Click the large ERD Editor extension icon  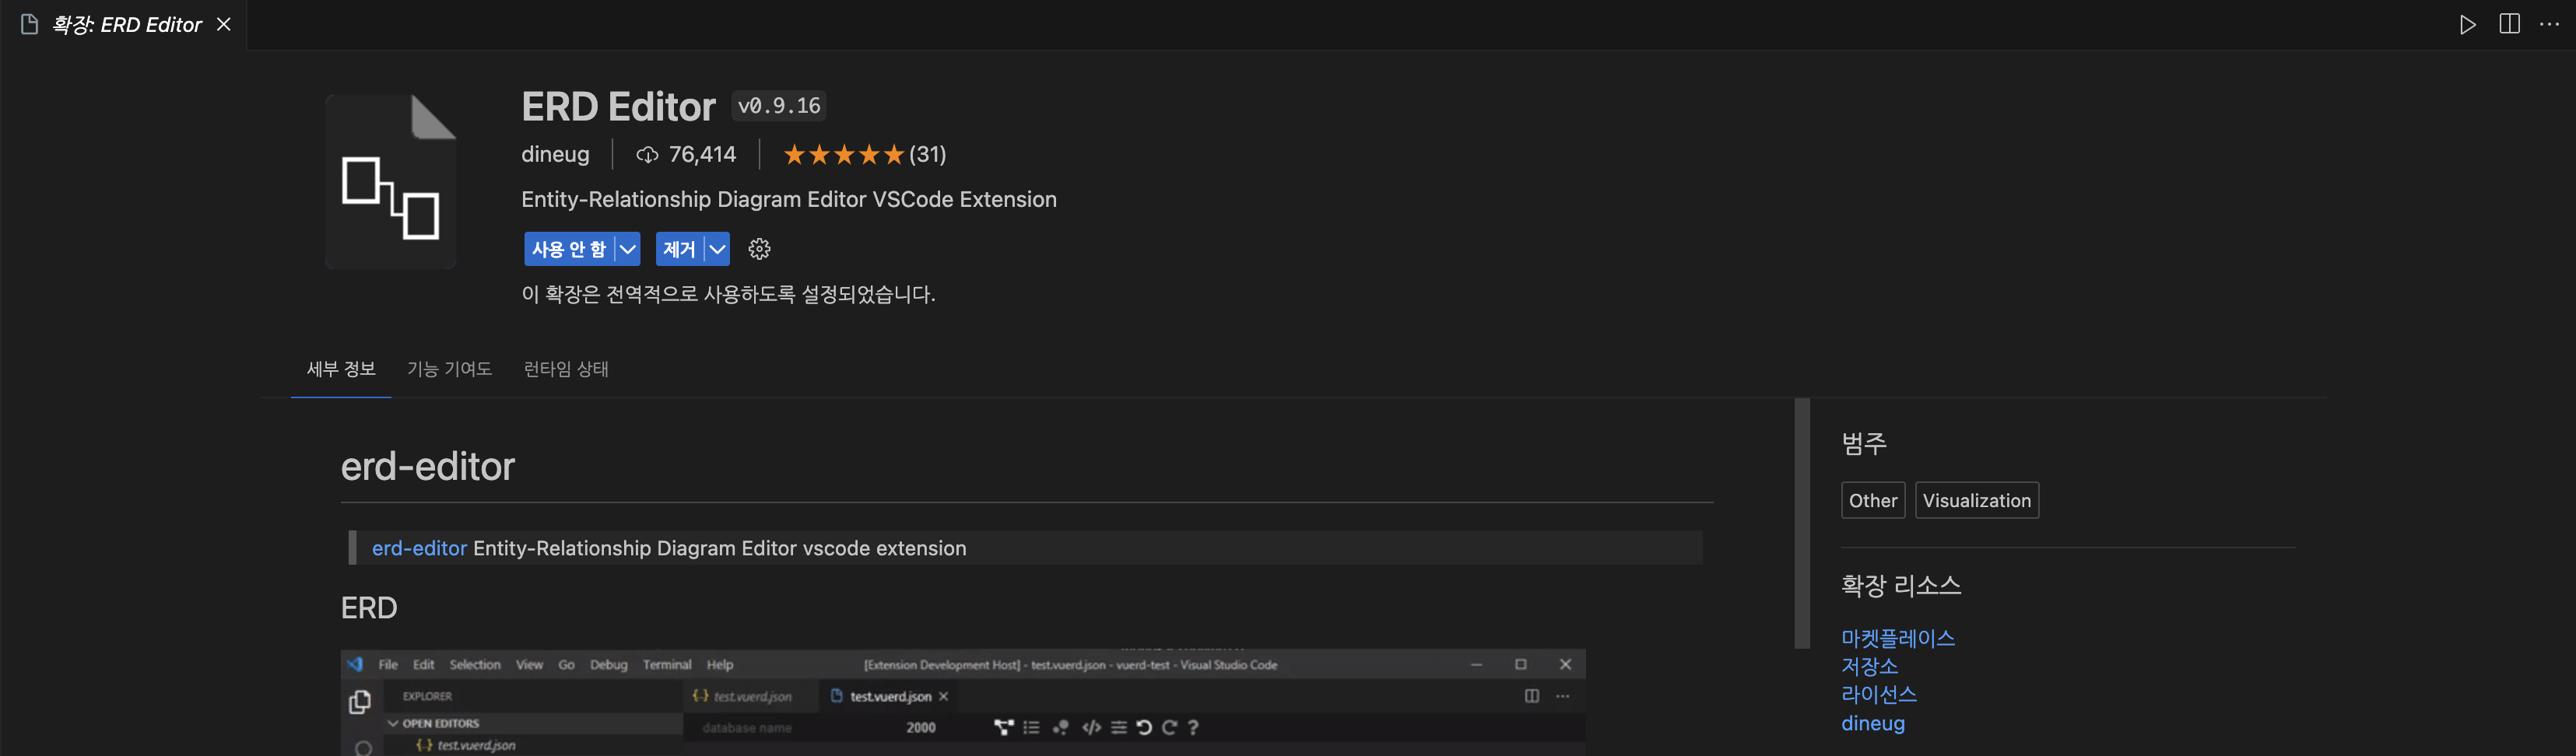click(x=391, y=181)
